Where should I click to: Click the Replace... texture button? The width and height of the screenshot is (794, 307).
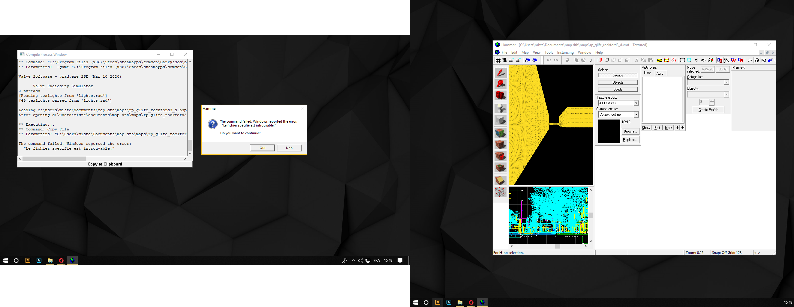[630, 139]
